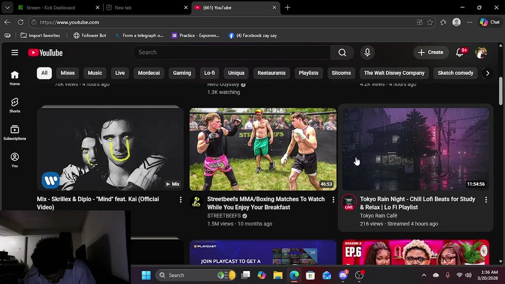Open browser Settings and more menu
Image resolution: width=505 pixels, height=284 pixels.
[469, 22]
